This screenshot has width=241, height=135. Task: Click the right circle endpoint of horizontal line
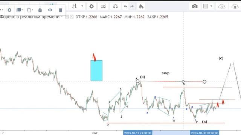(204, 82)
